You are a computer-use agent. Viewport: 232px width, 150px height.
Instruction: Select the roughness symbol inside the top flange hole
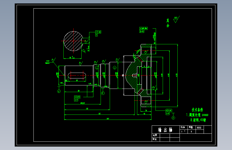[146, 52]
